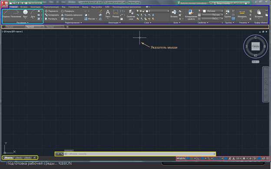Expand the Слои panel
The width and height of the screenshot is (271, 169).
coord(148,22)
